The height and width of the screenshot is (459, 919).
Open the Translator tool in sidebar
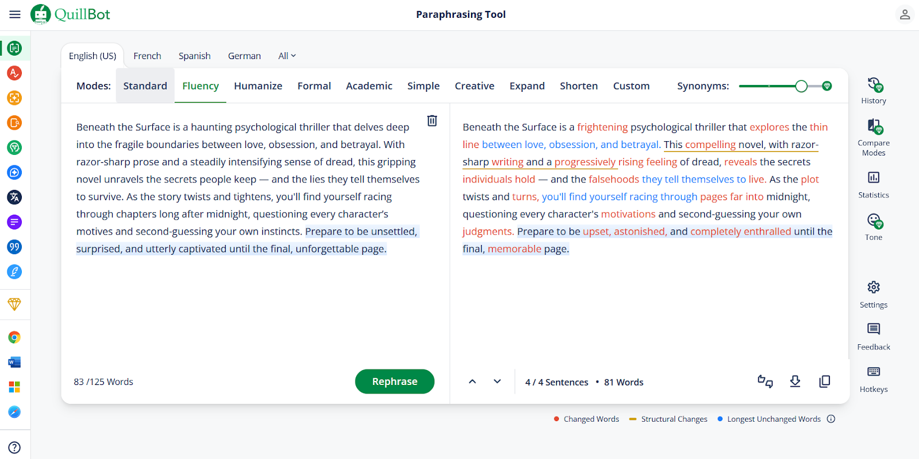(x=14, y=197)
